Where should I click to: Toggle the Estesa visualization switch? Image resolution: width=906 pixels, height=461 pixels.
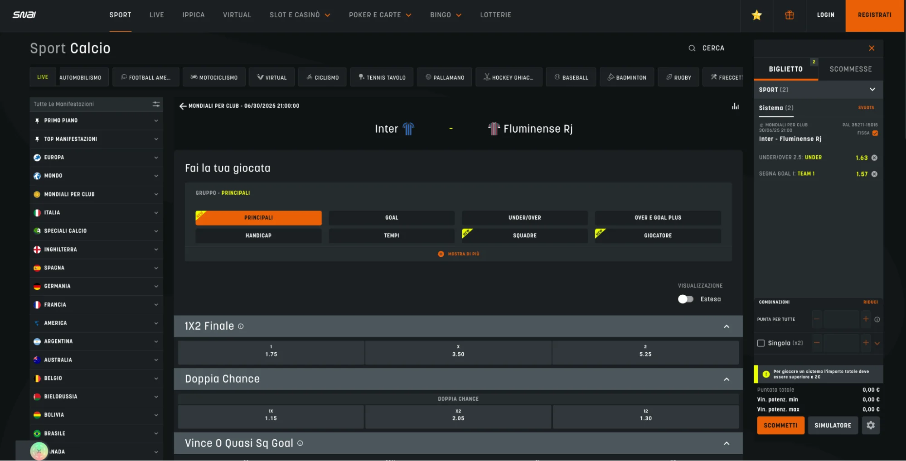[x=685, y=299]
